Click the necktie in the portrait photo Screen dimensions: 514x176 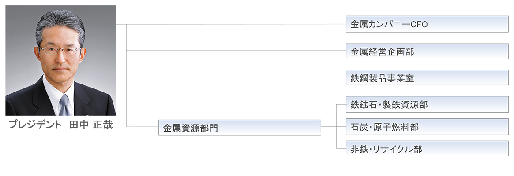click(x=64, y=106)
